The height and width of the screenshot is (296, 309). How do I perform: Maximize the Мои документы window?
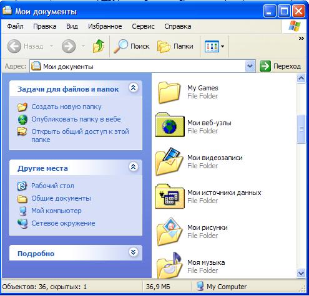click(284, 11)
